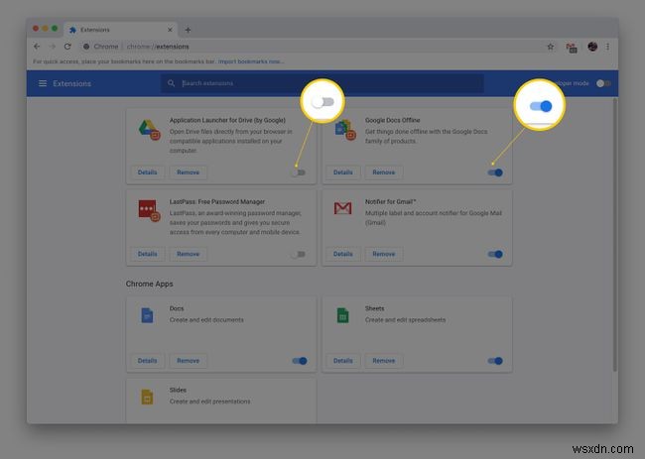Click LastPass: Free Password Manager title
Viewport: 645px width, 459px height.
pyautogui.click(x=217, y=202)
